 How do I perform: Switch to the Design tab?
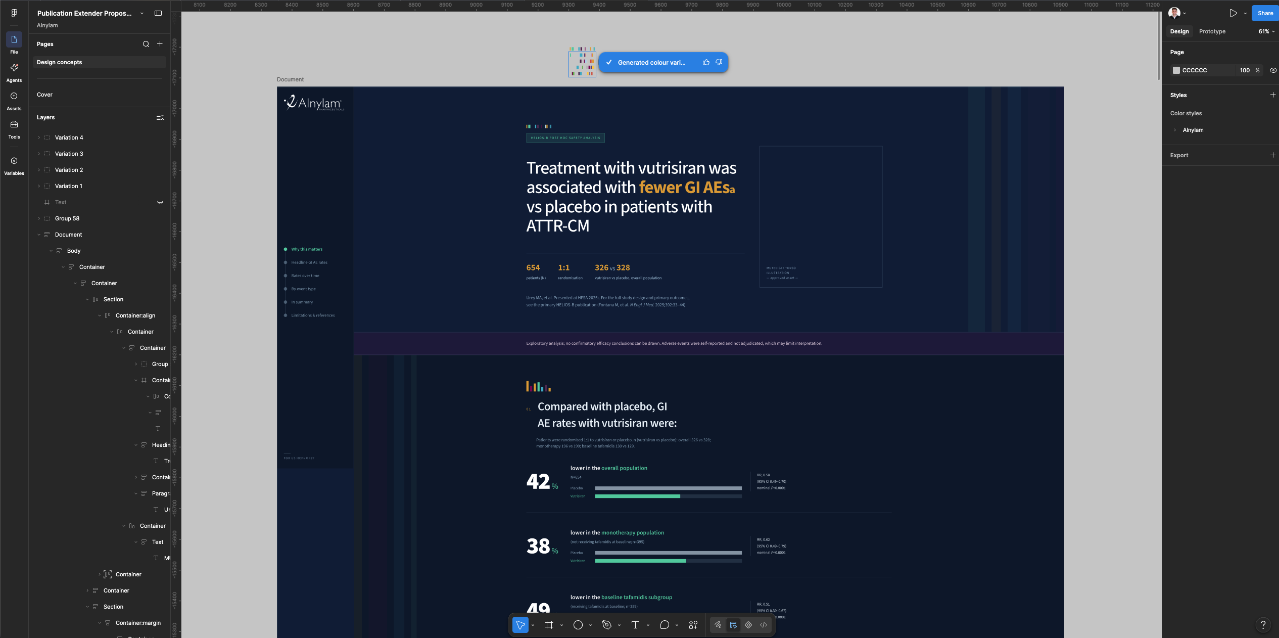[x=1179, y=31]
